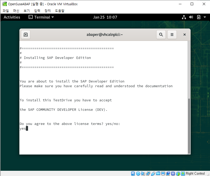Open the Activities overview
Viewport: 210px width, 176px height.
click(12, 17)
